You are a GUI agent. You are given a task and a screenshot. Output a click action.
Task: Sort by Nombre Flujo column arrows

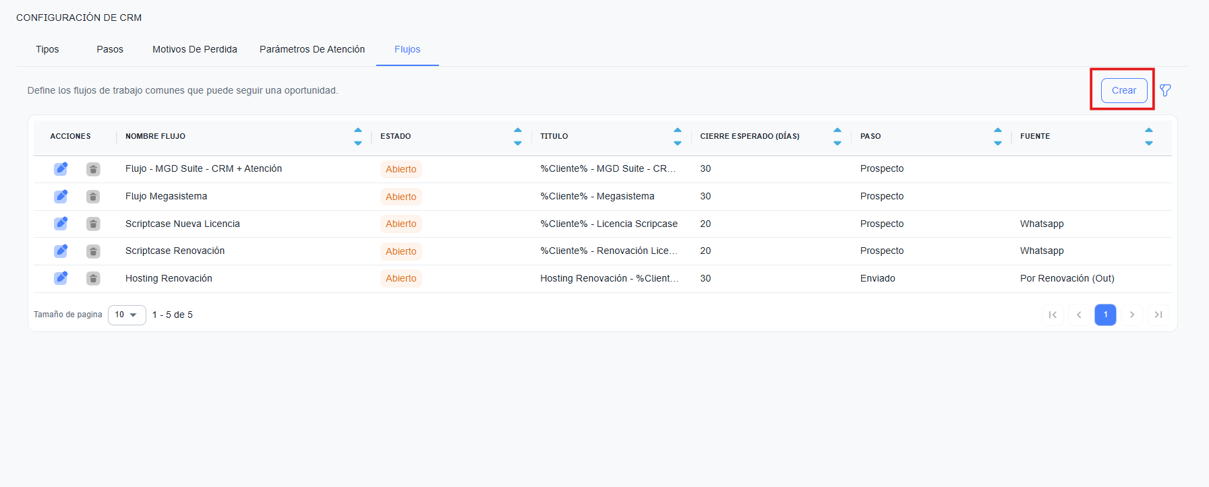point(358,136)
